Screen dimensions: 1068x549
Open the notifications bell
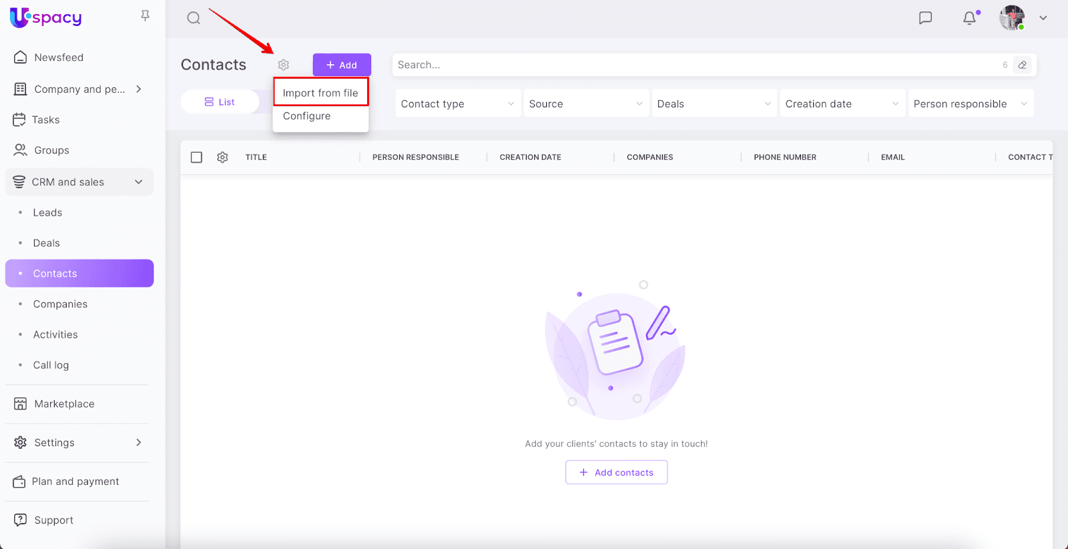coord(969,18)
